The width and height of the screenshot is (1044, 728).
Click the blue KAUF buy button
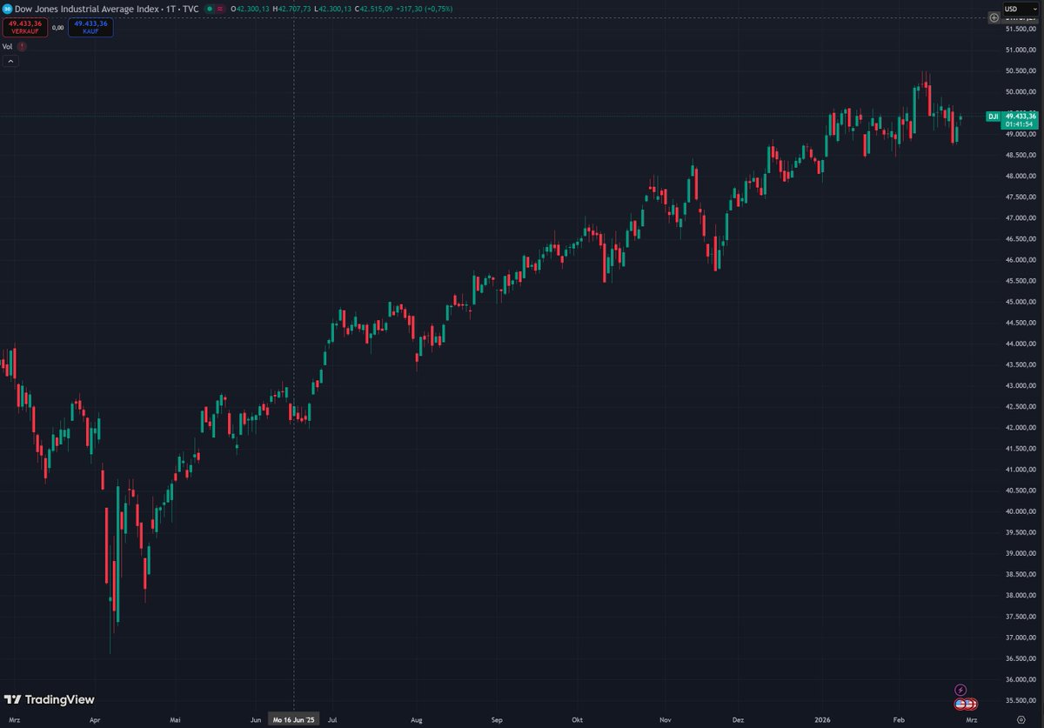(90, 27)
